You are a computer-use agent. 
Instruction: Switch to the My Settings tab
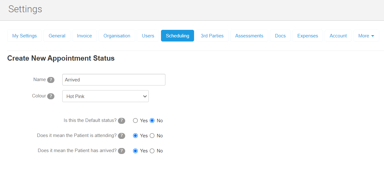[25, 36]
